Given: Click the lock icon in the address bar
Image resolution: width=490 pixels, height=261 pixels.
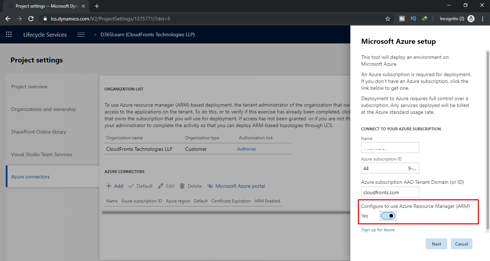Looking at the screenshot, I should (x=45, y=19).
